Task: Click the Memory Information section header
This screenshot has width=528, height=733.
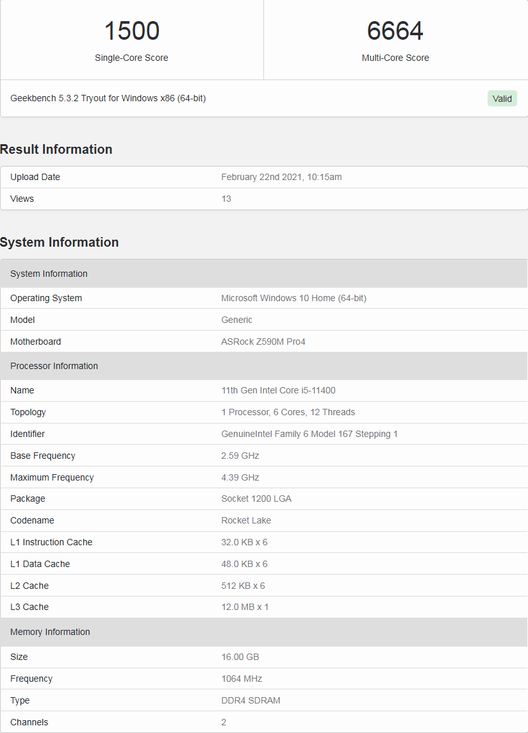Action: (50, 632)
